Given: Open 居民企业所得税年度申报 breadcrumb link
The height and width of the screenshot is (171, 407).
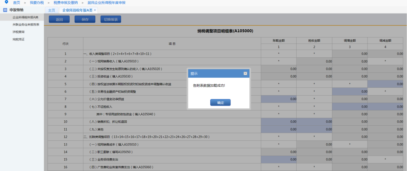Looking at the screenshot, I should [x=106, y=3].
